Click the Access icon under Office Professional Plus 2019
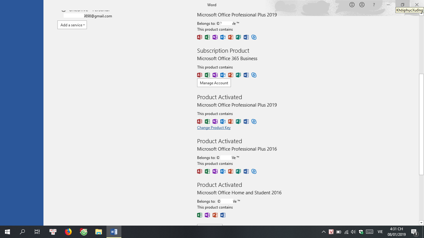The height and width of the screenshot is (238, 424). click(x=200, y=37)
